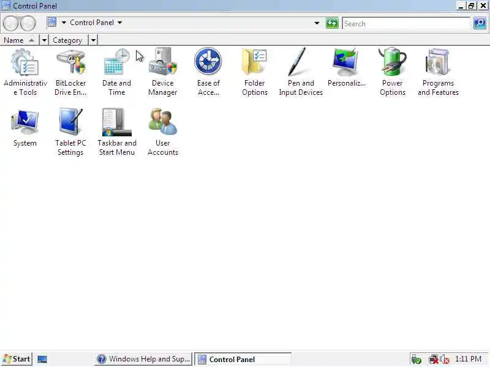Screen dimensions: 490x367
Task: Open the Date and Time applet
Action: 116,62
